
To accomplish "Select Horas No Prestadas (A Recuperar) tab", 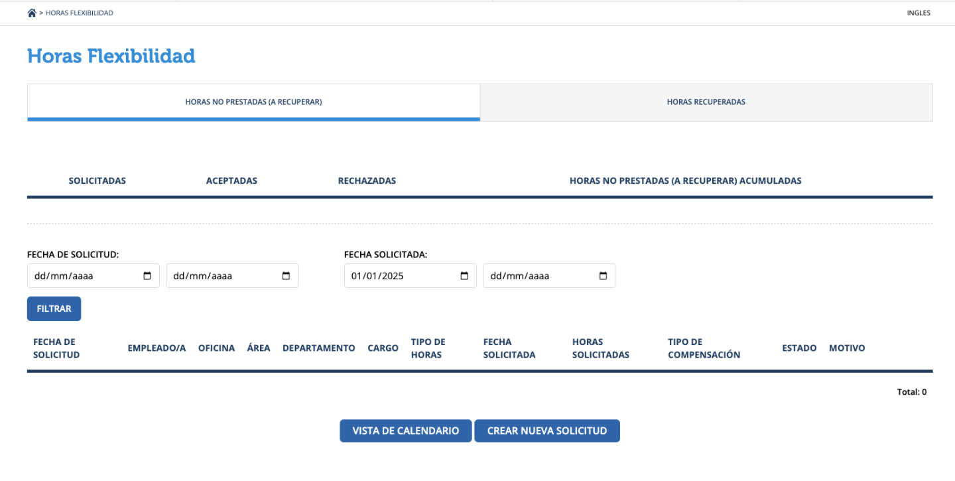I will 253,102.
